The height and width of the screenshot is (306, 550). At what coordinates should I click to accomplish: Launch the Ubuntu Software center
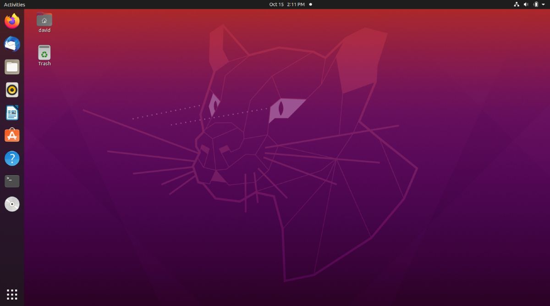[x=12, y=135]
